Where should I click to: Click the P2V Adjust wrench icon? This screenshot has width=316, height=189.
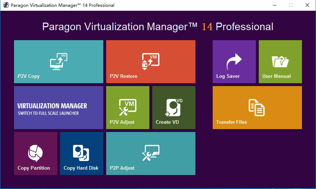click(x=127, y=107)
